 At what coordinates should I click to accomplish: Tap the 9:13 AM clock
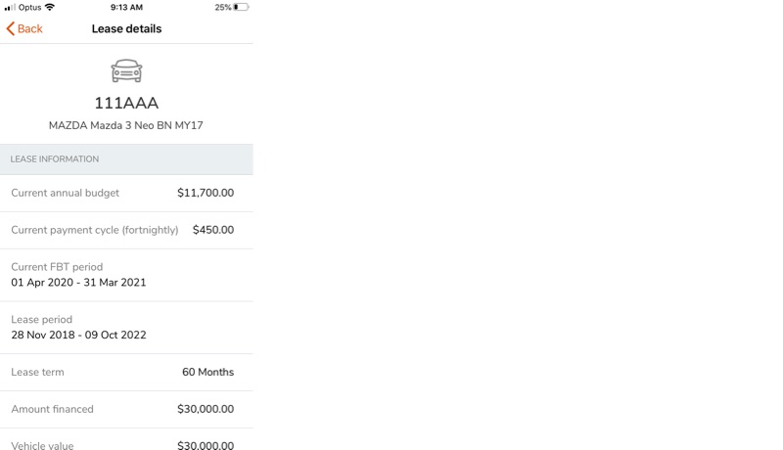pos(126,7)
